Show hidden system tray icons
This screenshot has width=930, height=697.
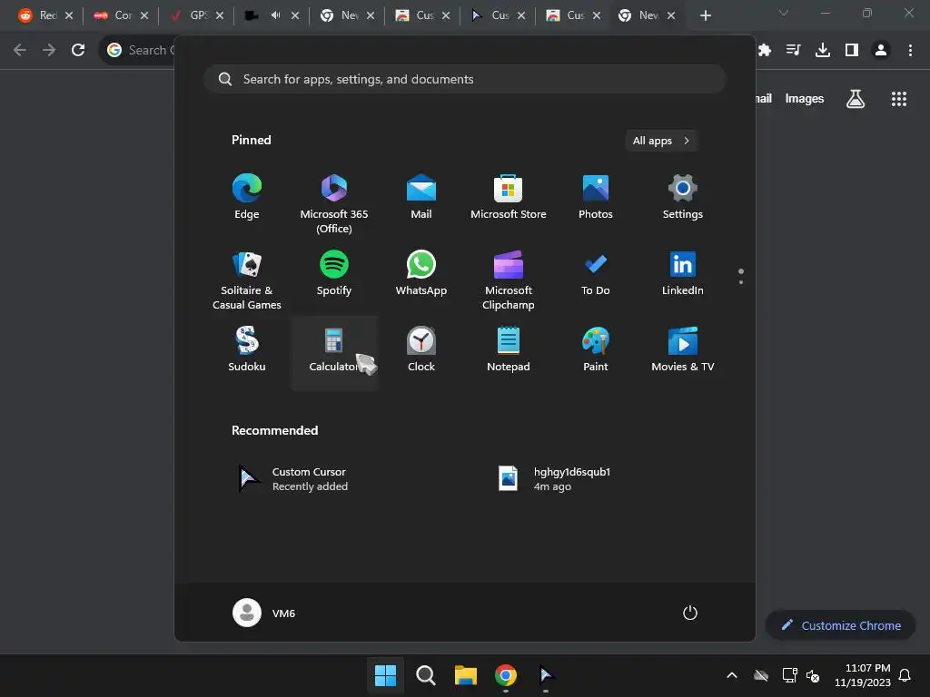tap(732, 675)
